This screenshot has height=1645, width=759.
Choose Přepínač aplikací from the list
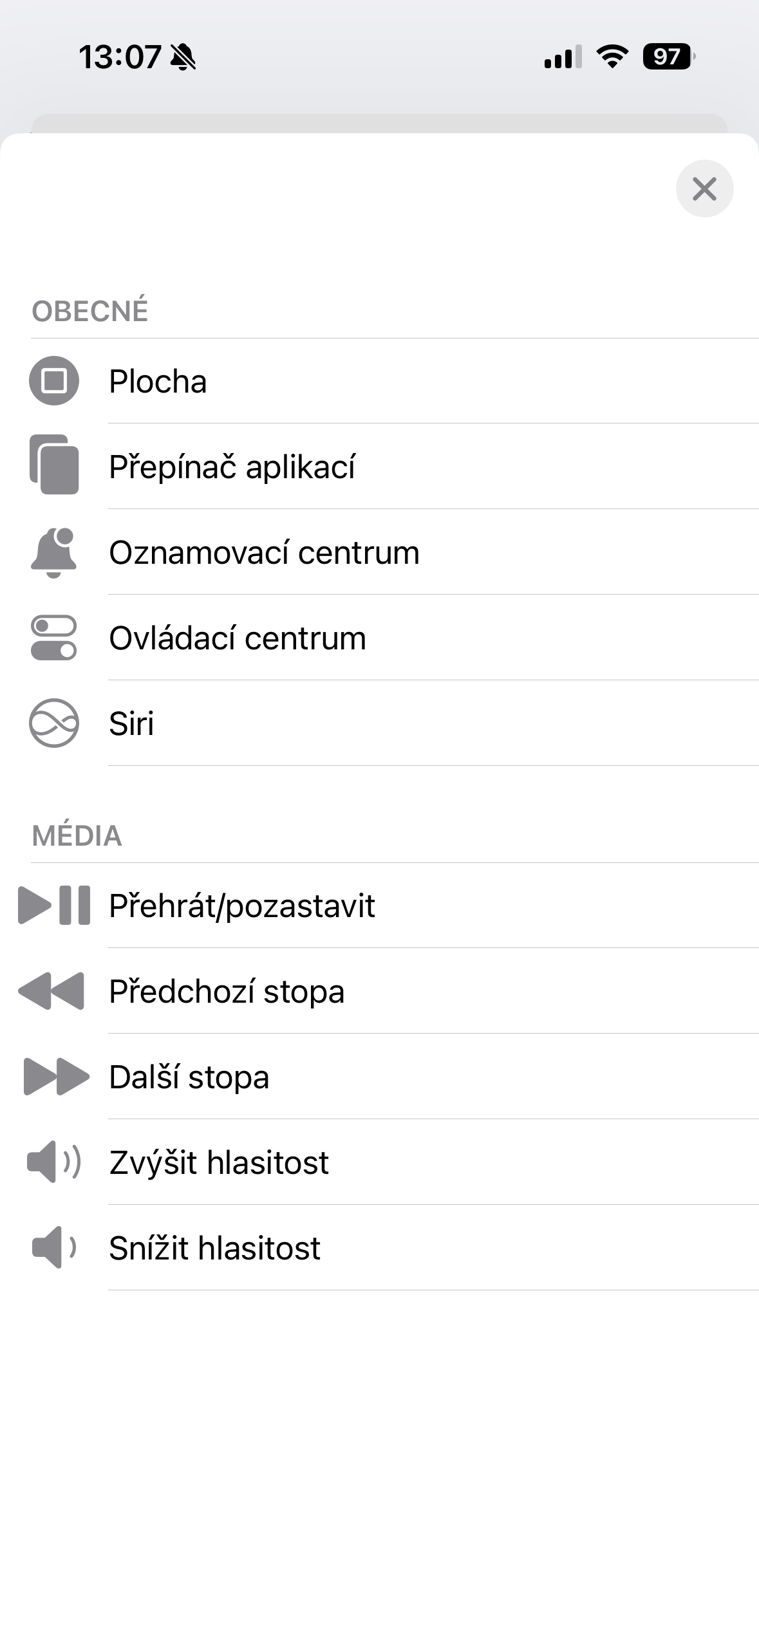[232, 467]
